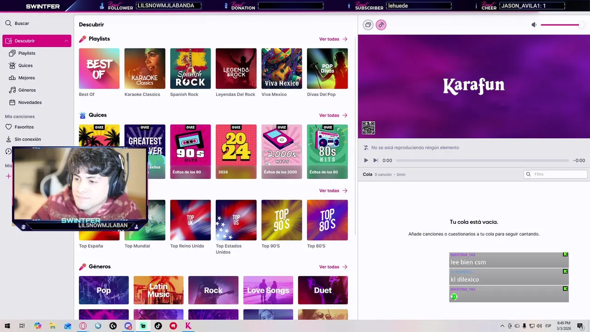Open the Pop genre tile
The height and width of the screenshot is (332, 590).
104,290
